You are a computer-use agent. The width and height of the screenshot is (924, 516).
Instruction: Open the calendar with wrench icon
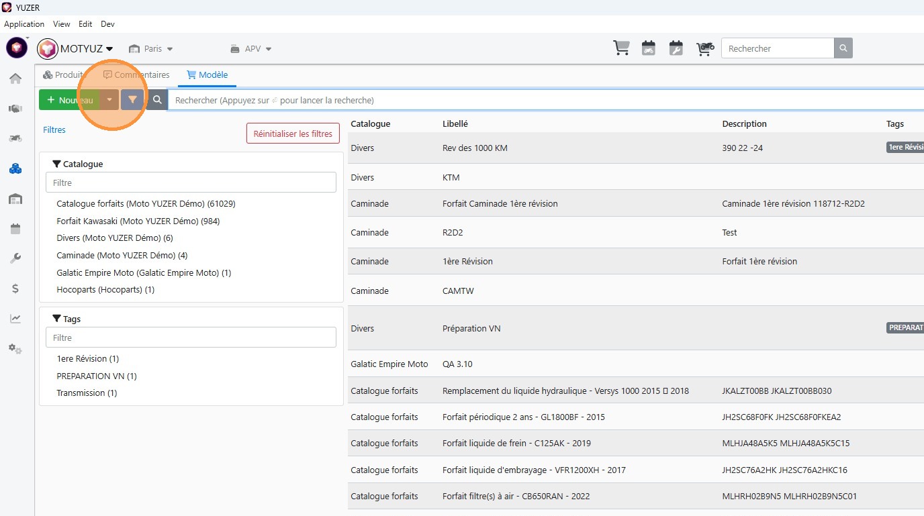[x=676, y=48]
